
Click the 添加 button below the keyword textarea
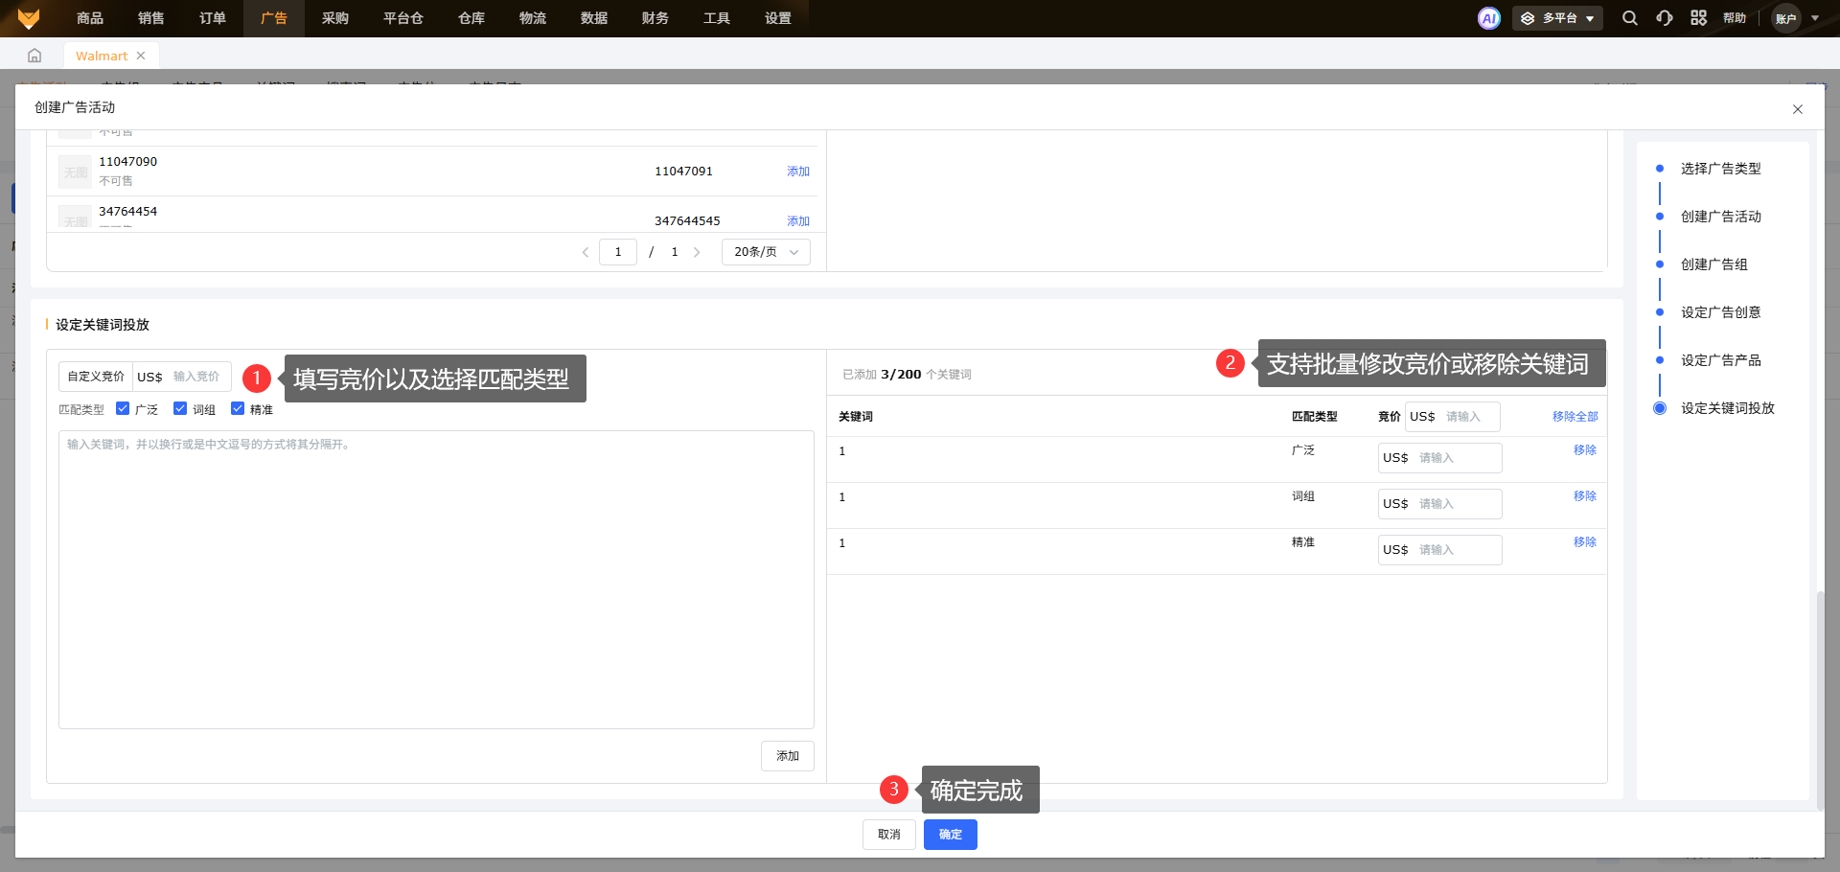click(788, 756)
